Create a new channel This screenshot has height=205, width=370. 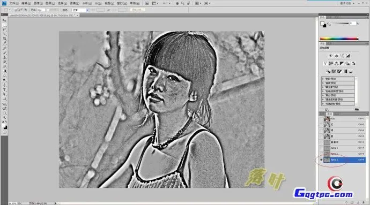point(358,202)
